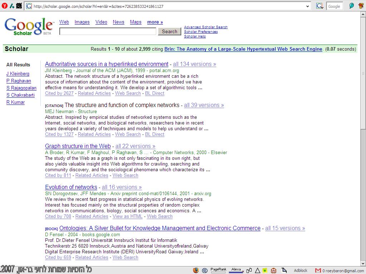Open Scholar Help
This screenshot has width=366, height=274.
click(195, 36)
